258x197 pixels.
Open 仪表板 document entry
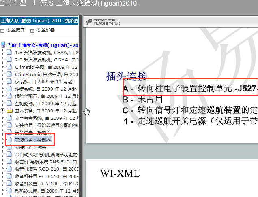pyautogui.click(x=43, y=82)
